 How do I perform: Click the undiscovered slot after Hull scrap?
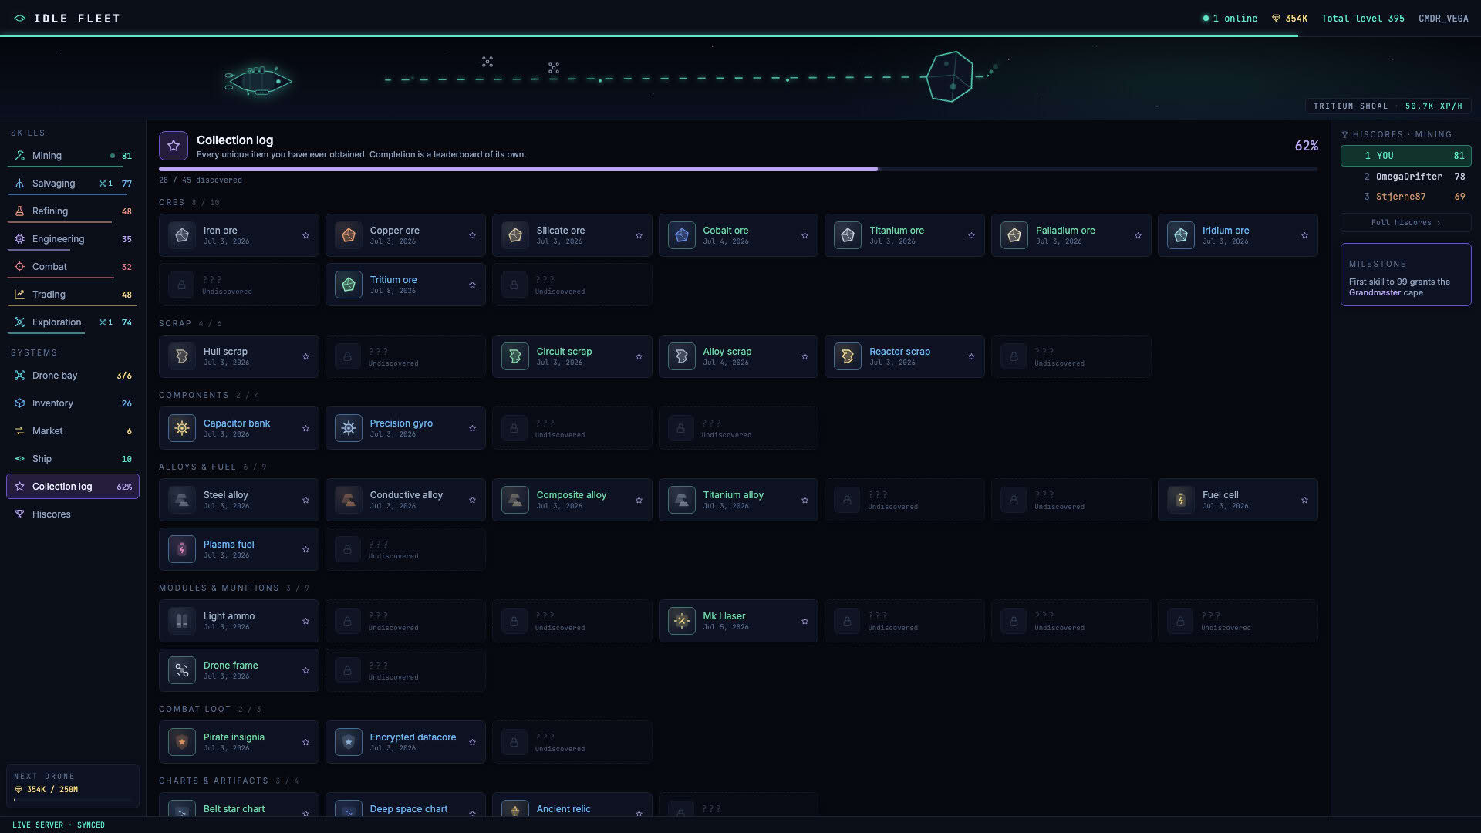pos(405,356)
